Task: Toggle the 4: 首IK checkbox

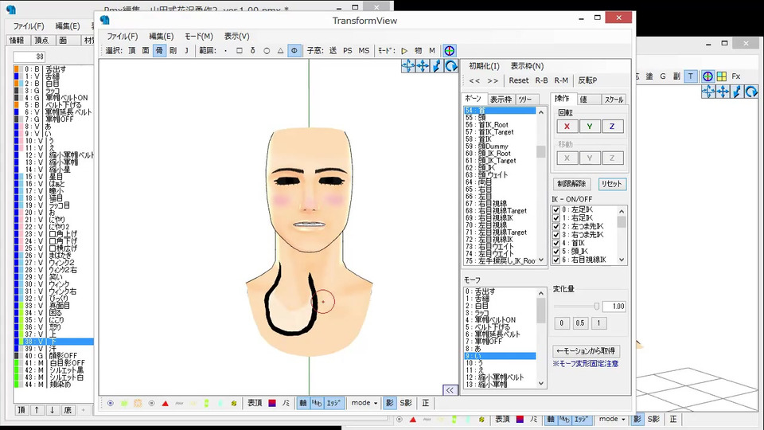Action: (556, 243)
